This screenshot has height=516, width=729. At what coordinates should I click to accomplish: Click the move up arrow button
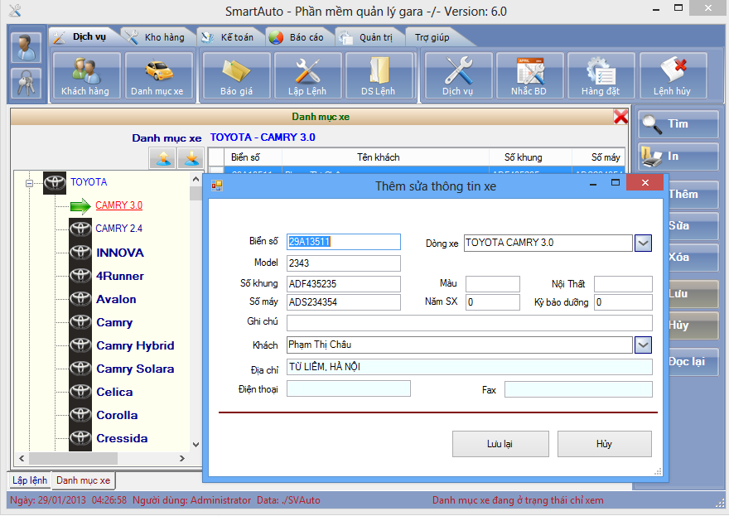[162, 158]
